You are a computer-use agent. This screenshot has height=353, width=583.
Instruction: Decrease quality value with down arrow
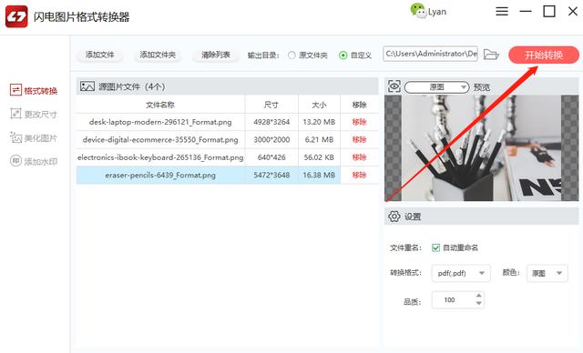[x=478, y=303]
